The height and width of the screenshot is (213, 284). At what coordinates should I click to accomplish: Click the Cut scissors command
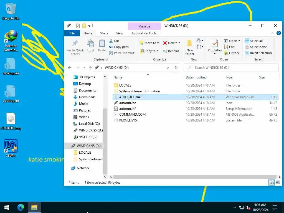click(114, 41)
